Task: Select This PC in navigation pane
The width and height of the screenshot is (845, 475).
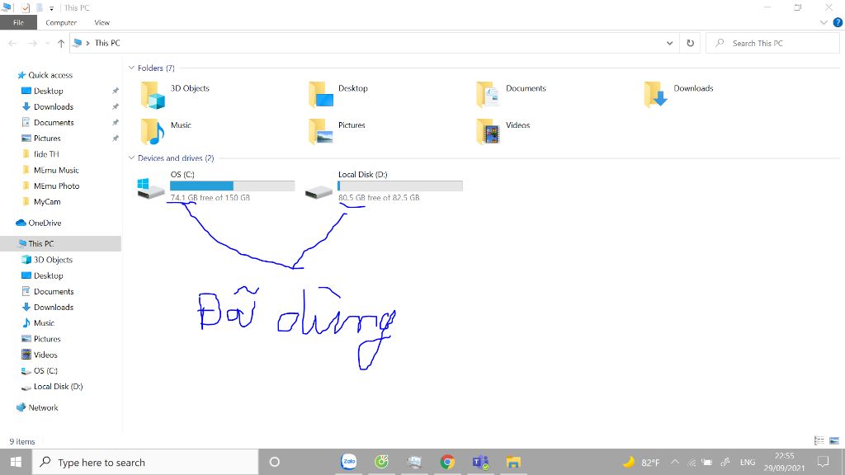Action: pyautogui.click(x=41, y=243)
